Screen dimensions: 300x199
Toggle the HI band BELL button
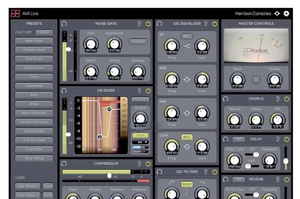tap(187, 36)
